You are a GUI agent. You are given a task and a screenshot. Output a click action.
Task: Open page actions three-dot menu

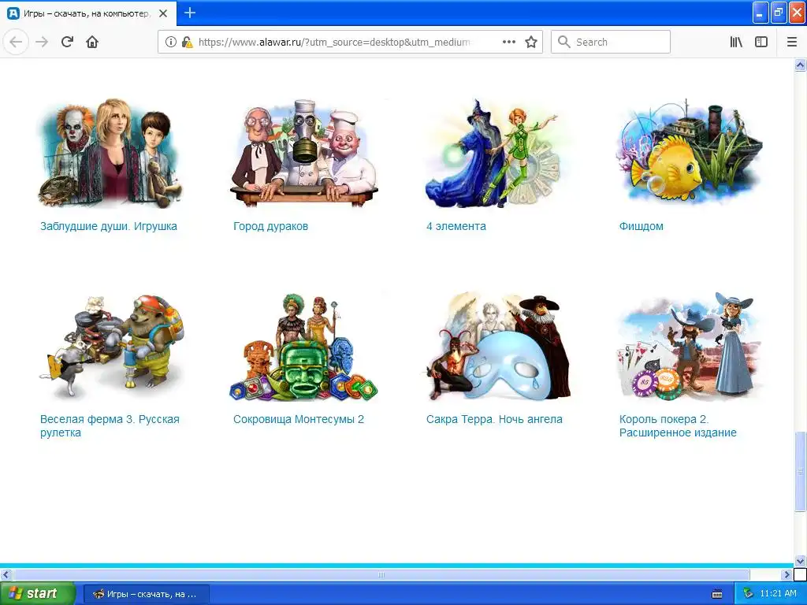[508, 42]
